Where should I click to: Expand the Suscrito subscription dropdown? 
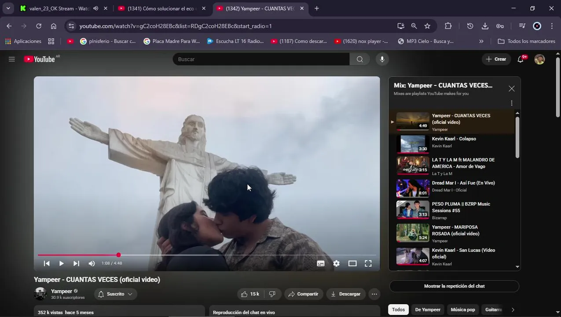[x=115, y=294]
